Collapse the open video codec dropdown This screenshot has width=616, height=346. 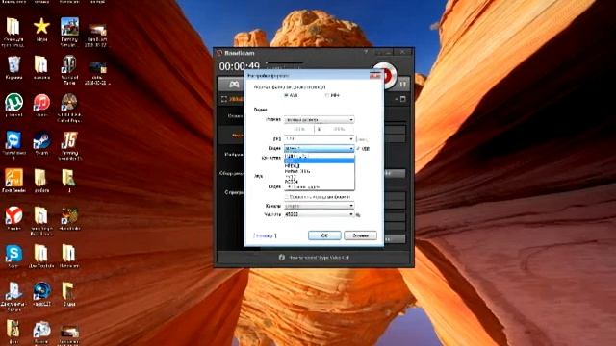click(319, 148)
